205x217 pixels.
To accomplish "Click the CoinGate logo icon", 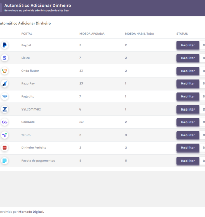I will (5, 122).
